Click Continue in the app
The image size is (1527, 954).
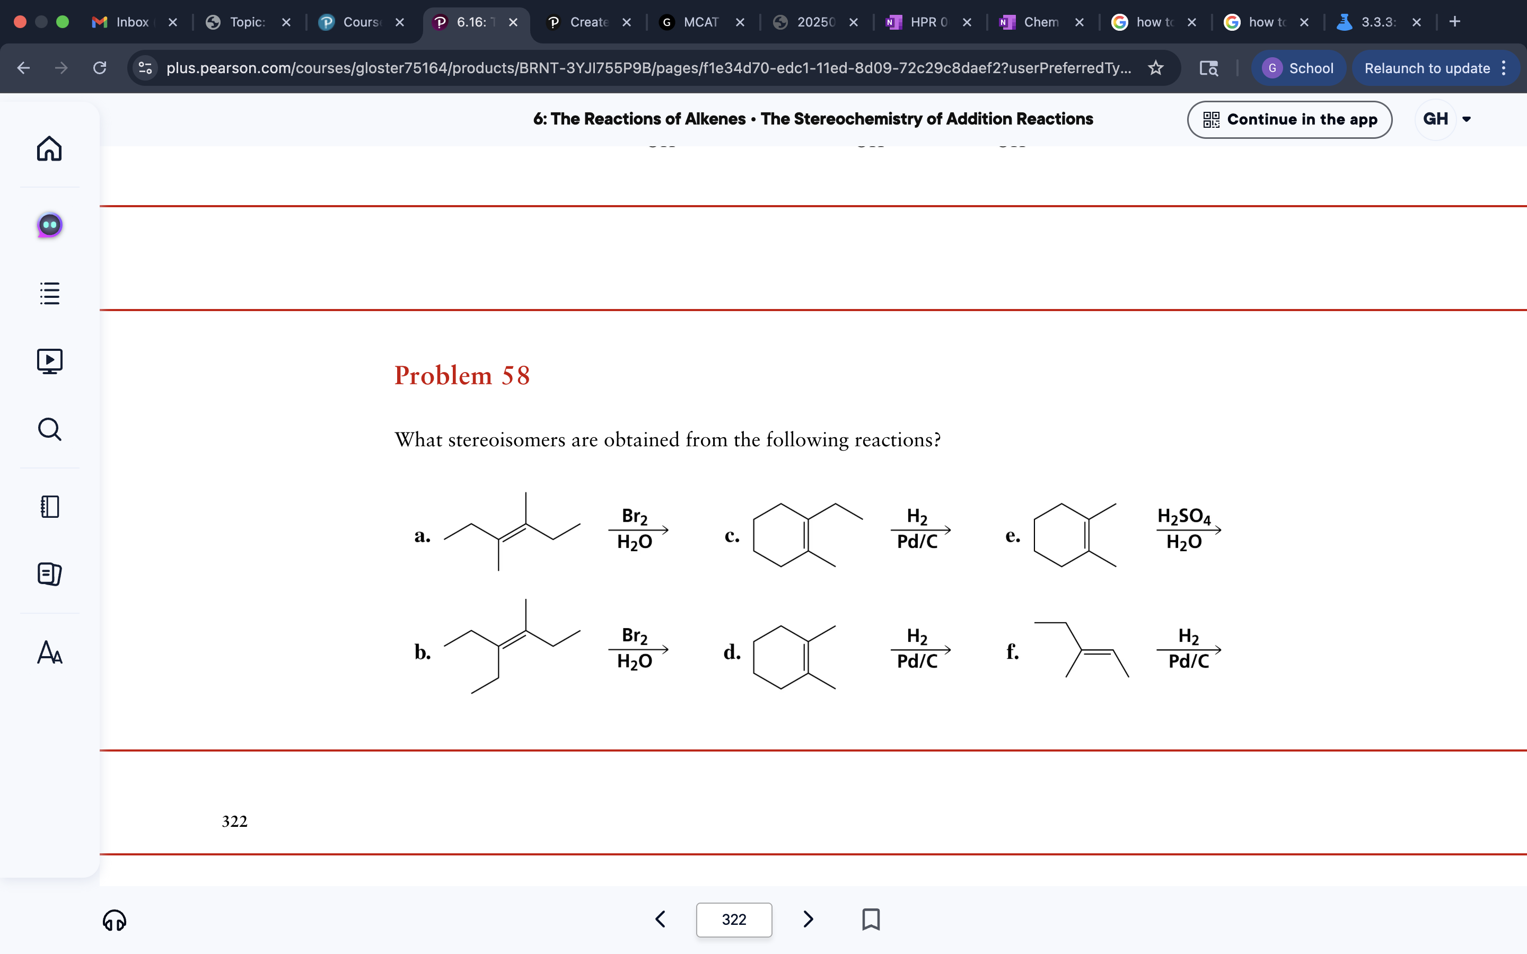point(1290,119)
